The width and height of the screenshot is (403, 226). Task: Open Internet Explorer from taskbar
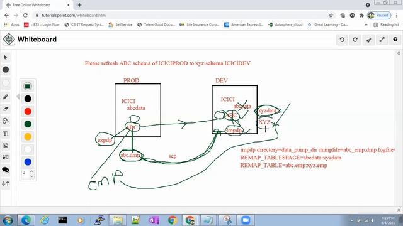pyautogui.click(x=45, y=220)
